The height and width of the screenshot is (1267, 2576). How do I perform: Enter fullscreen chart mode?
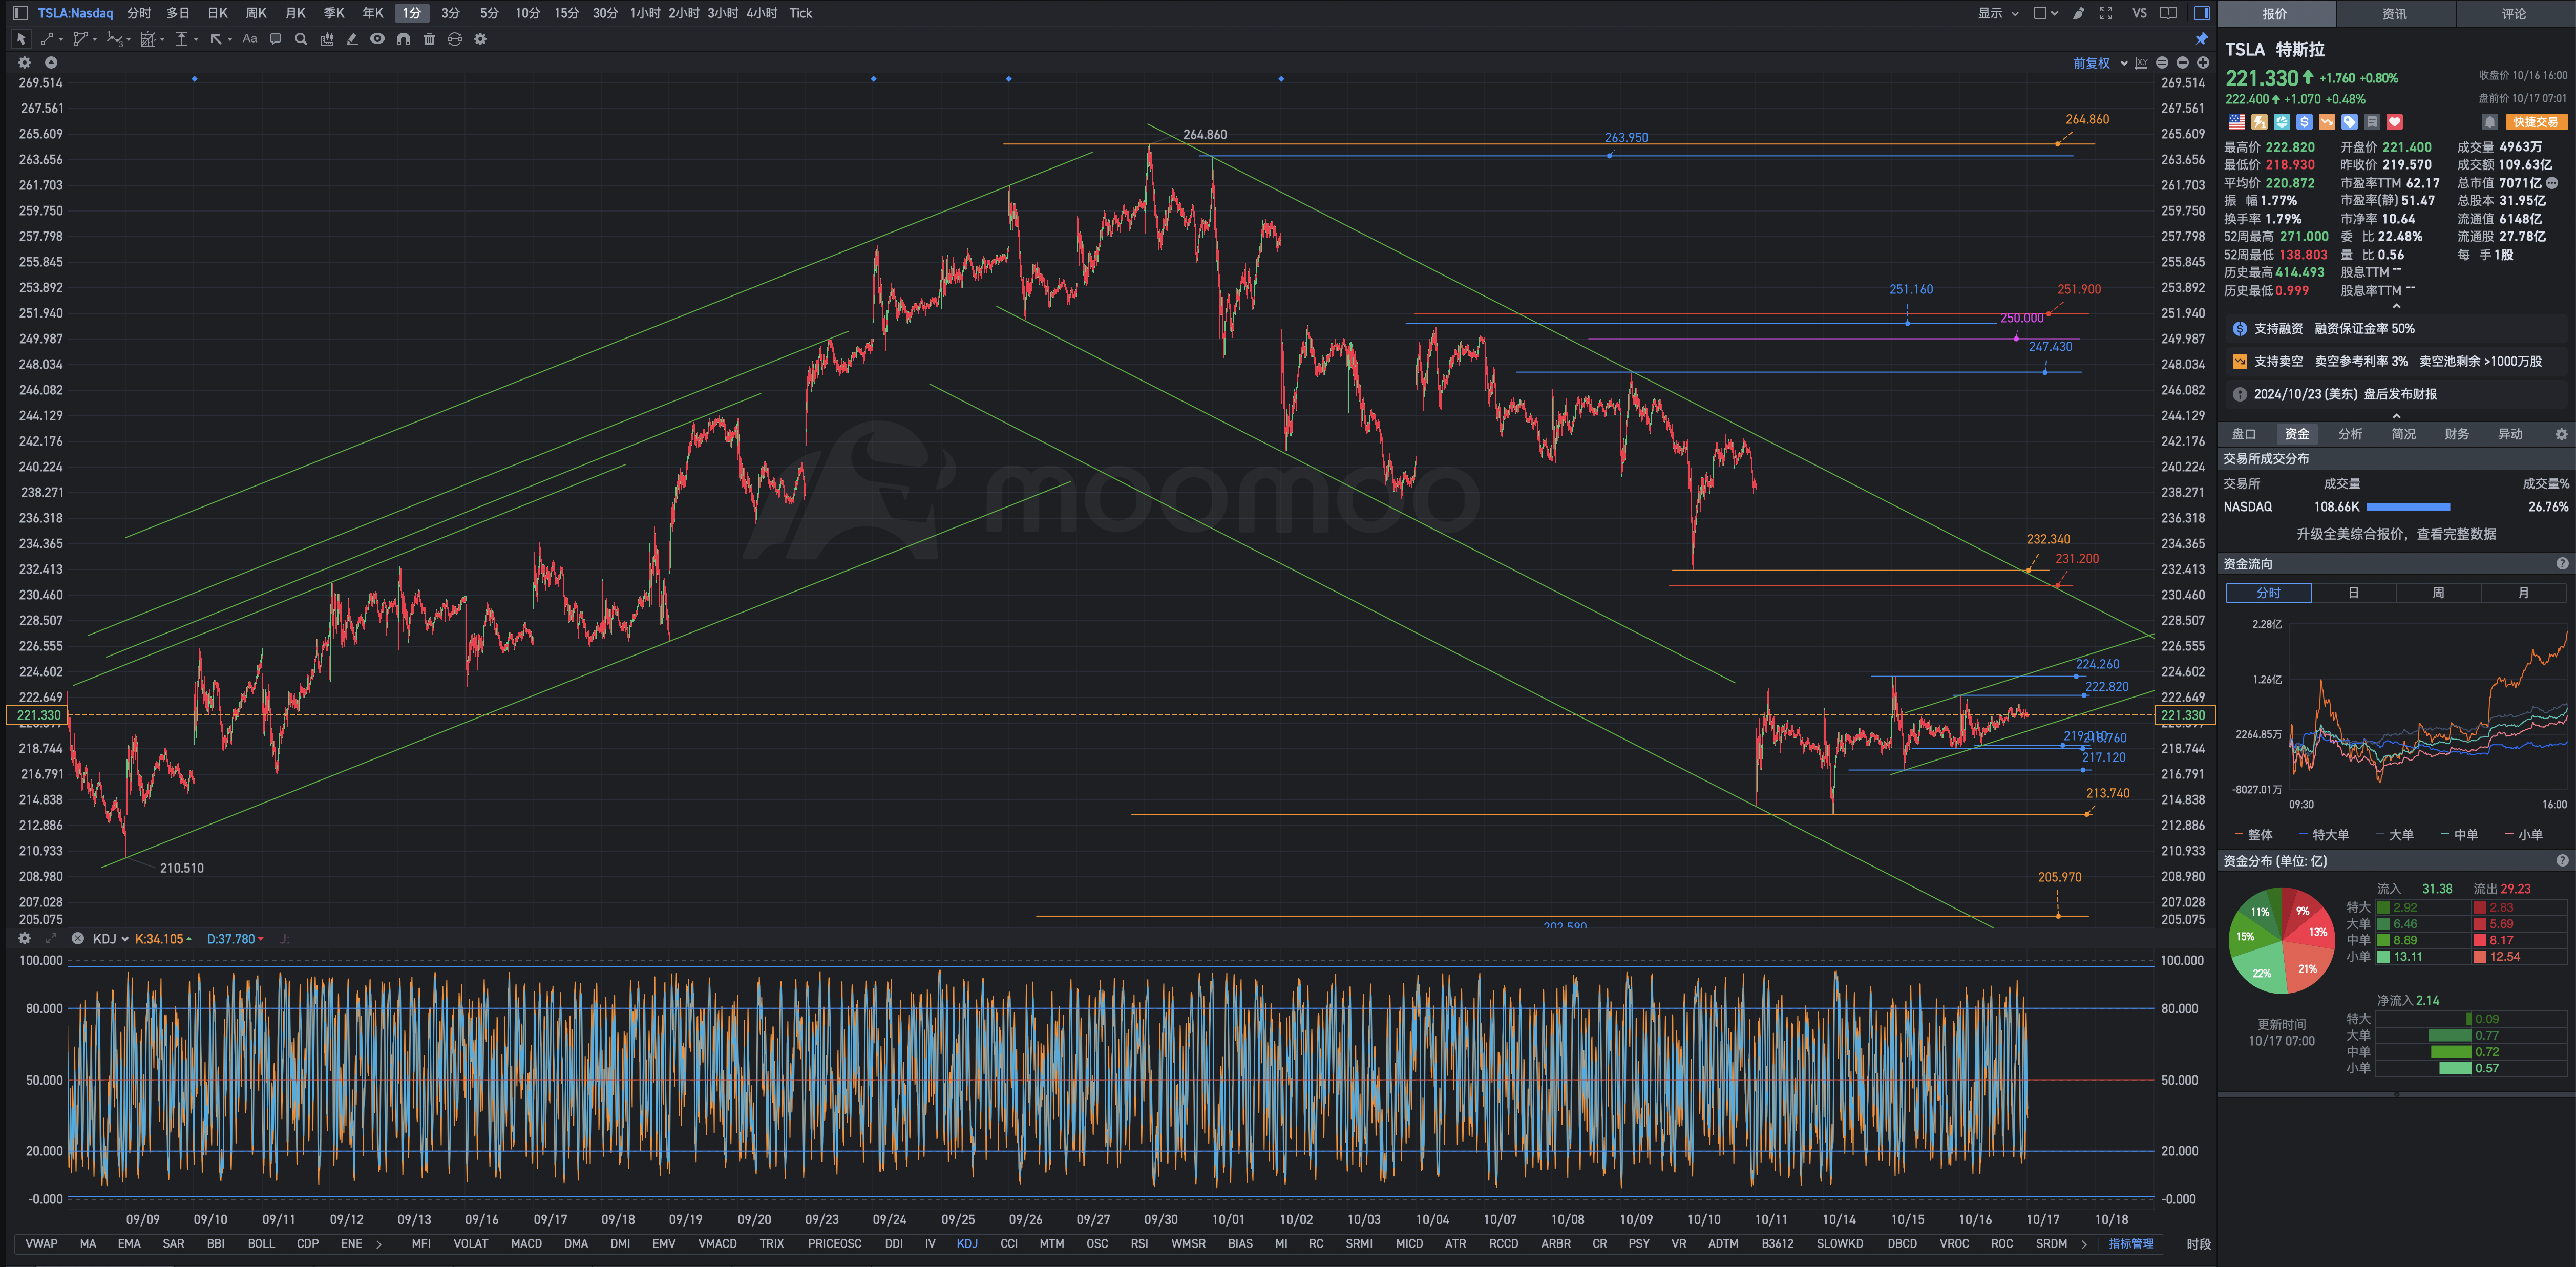tap(2106, 13)
